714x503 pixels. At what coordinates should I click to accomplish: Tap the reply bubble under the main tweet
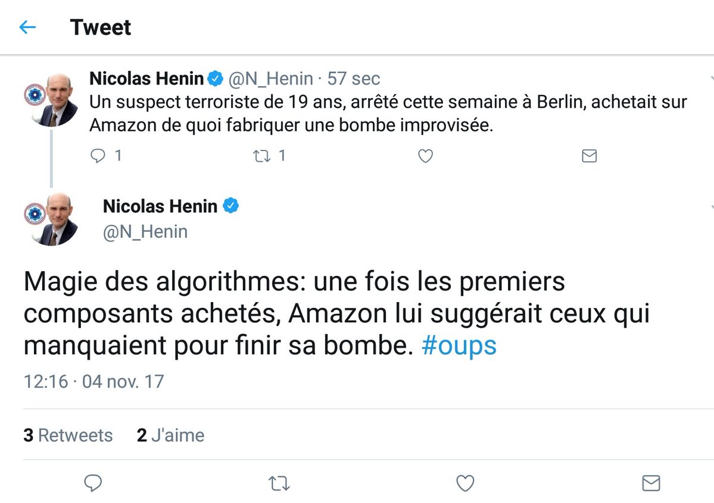coord(93,483)
